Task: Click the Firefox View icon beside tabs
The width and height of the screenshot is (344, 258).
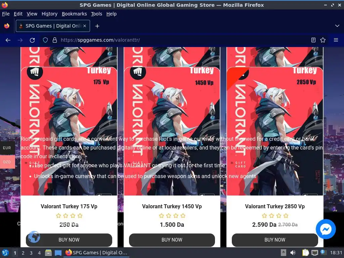Action: (7, 26)
